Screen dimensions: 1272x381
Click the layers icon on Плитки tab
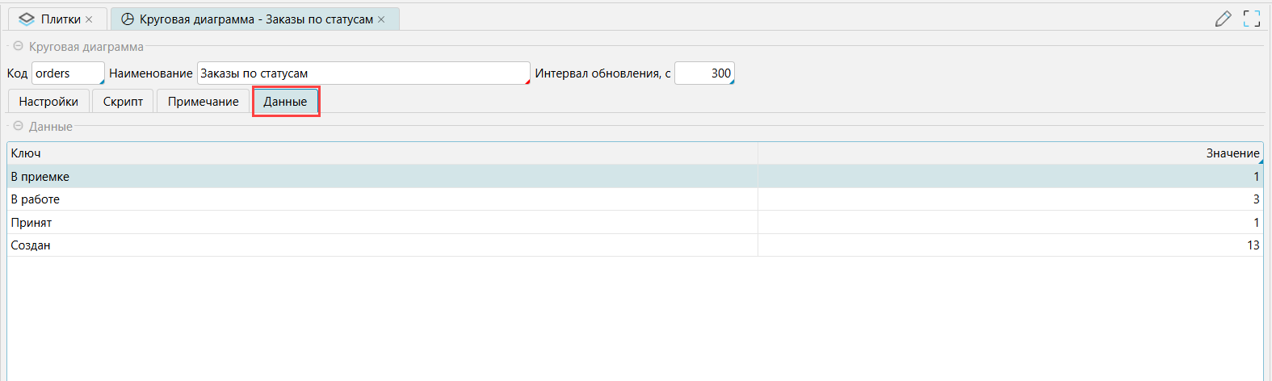pyautogui.click(x=27, y=19)
